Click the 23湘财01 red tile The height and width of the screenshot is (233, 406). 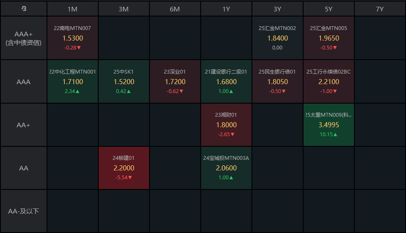[x=226, y=125]
